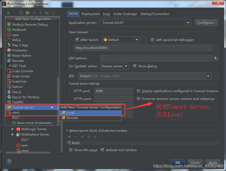Click the VM options expand field icon
Screen dimensions: 226x171
pyautogui.click(x=215, y=58)
